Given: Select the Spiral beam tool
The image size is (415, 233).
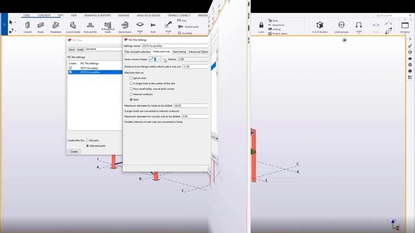Looking at the screenshot, I should [124, 27].
